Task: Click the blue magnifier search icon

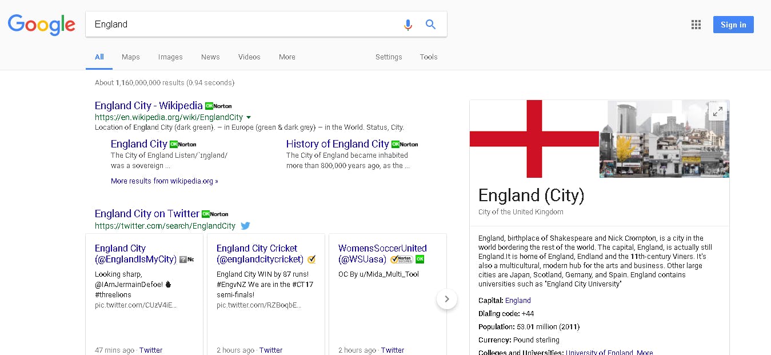Action: (430, 24)
